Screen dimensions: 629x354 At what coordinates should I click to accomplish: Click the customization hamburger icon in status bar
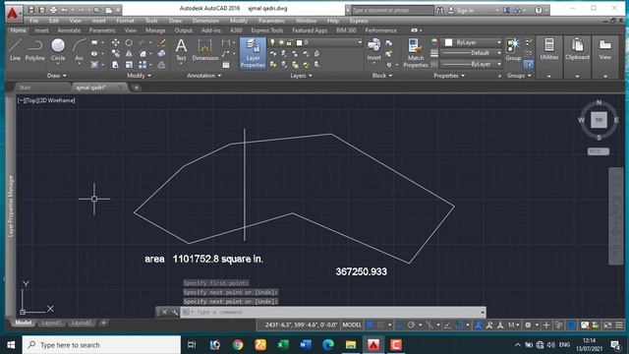(x=619, y=325)
